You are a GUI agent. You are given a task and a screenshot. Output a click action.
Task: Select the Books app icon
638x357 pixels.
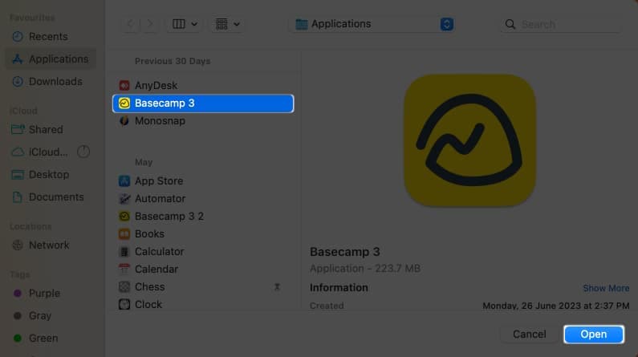(x=124, y=233)
